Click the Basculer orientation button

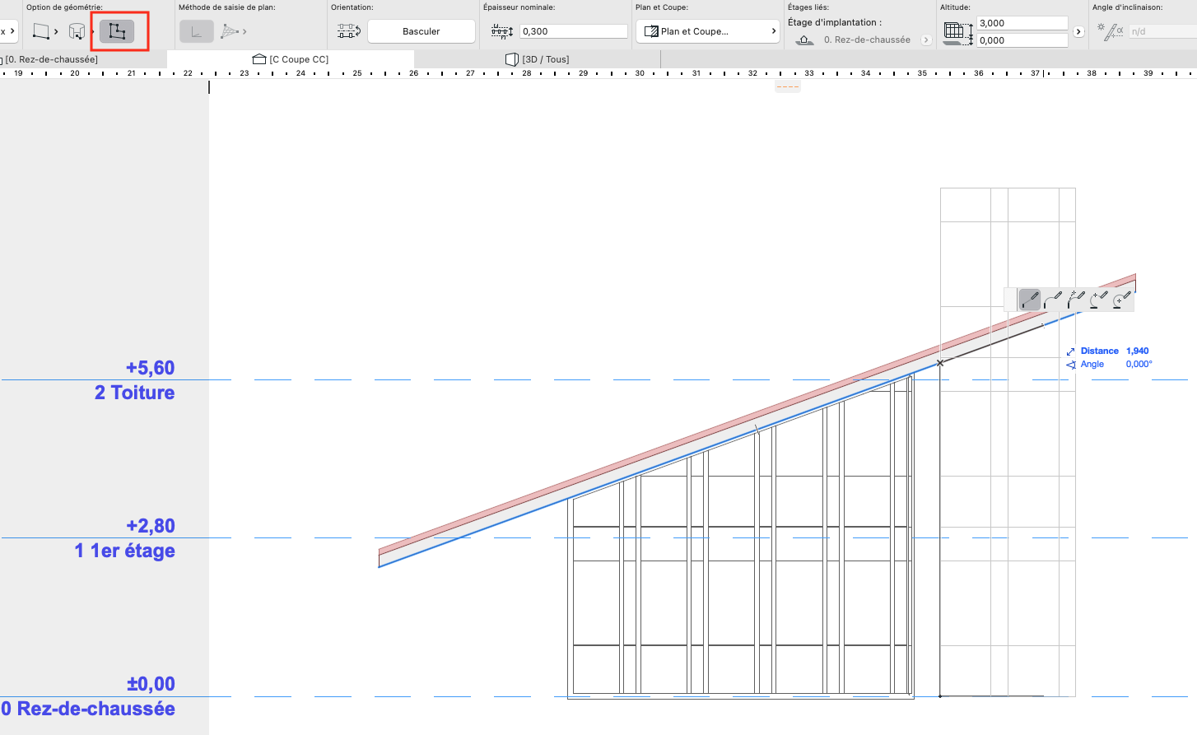click(422, 31)
